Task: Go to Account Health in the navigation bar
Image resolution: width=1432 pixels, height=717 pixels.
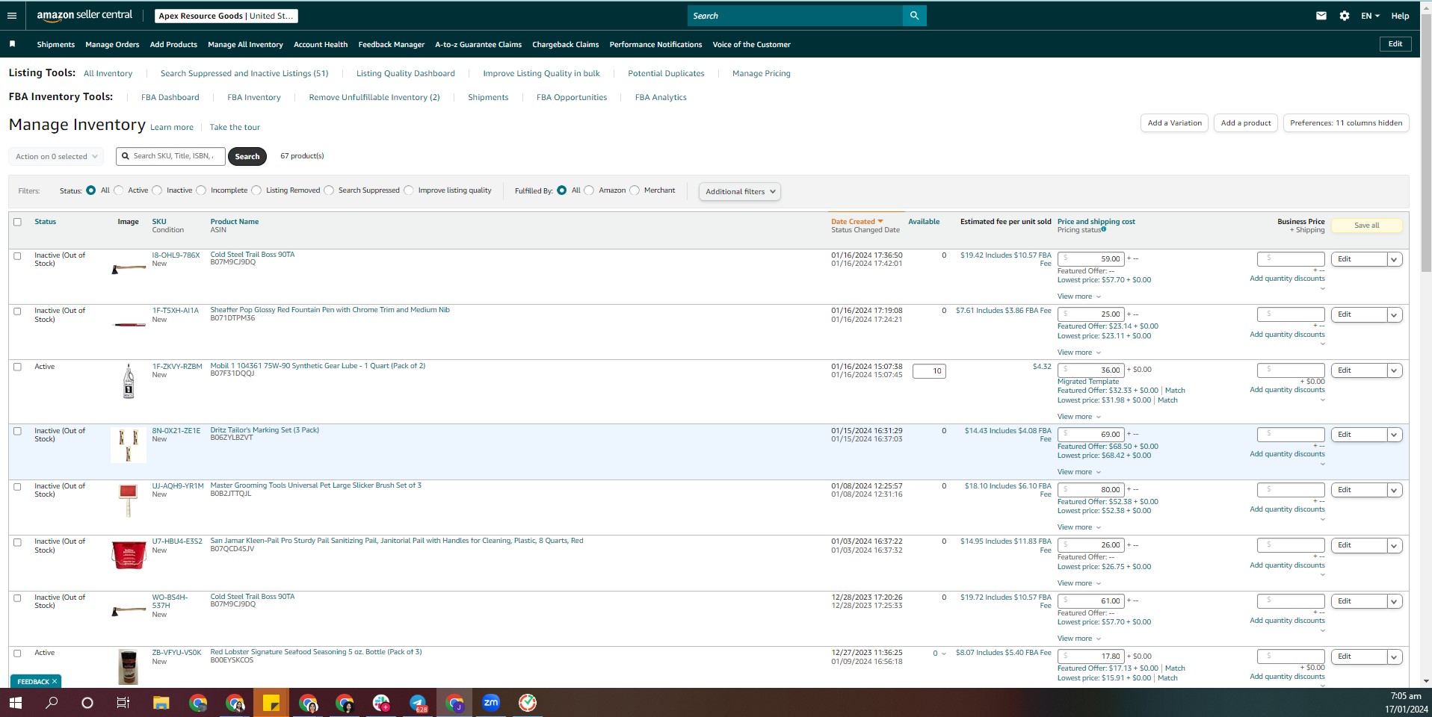Action: coord(321,45)
